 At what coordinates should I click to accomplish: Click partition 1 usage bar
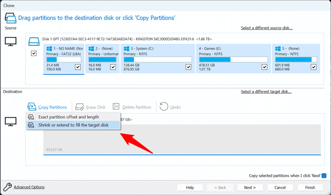click(x=63, y=60)
